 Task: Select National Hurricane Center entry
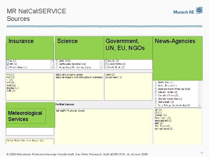pyautogui.click(x=69, y=75)
